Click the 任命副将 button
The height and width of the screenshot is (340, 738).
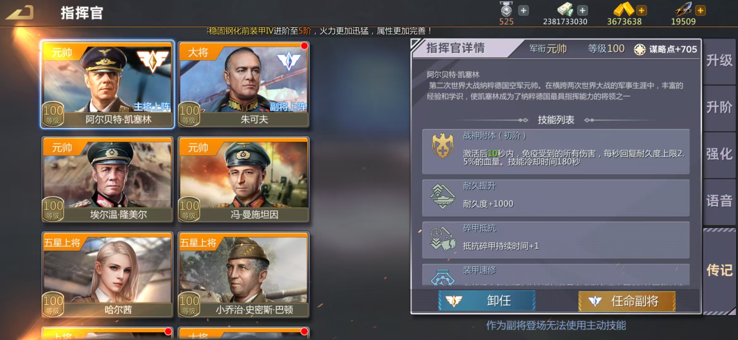(x=627, y=301)
